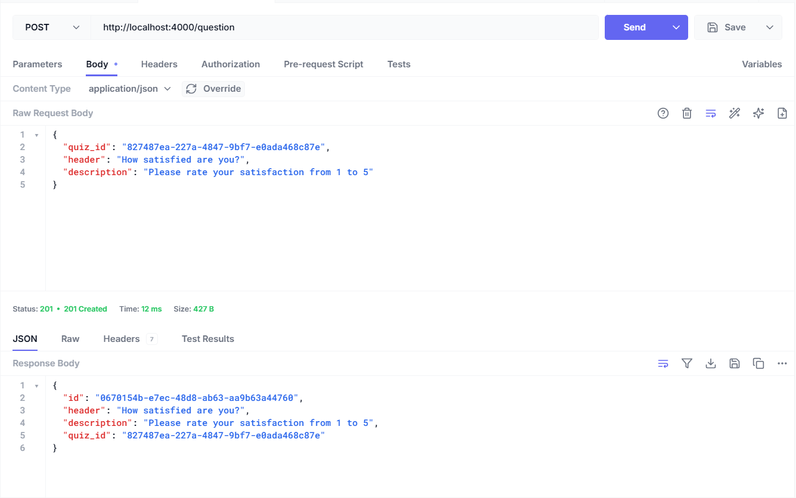Viewport: 796px width, 498px height.
Task: Expand the Send button dropdown arrow
Action: [676, 27]
